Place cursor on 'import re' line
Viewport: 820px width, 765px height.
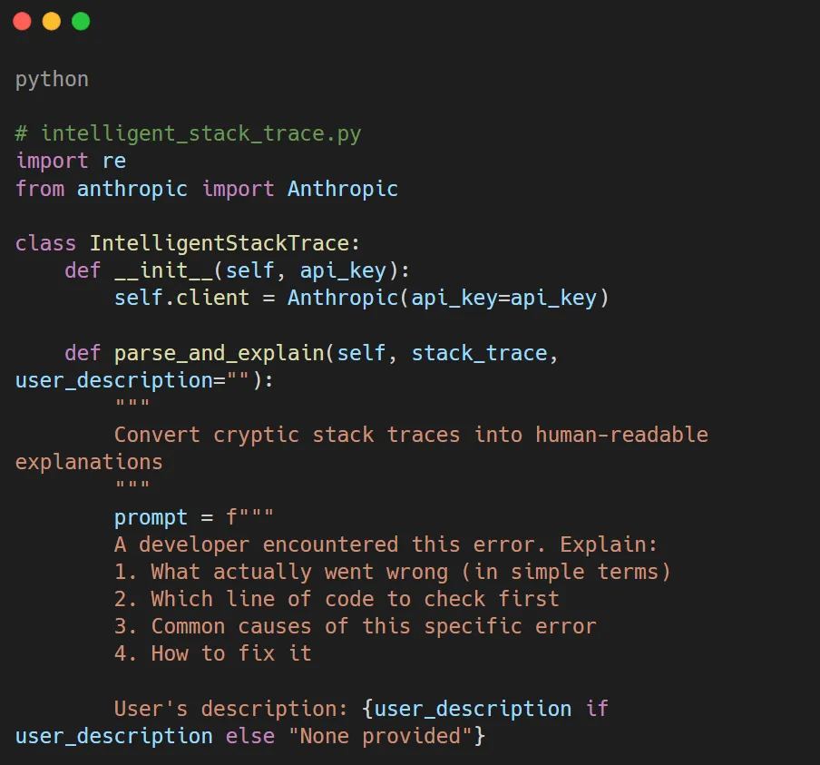pos(71,161)
